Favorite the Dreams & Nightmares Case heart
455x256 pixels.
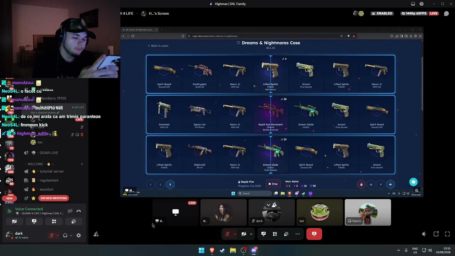pos(239,43)
